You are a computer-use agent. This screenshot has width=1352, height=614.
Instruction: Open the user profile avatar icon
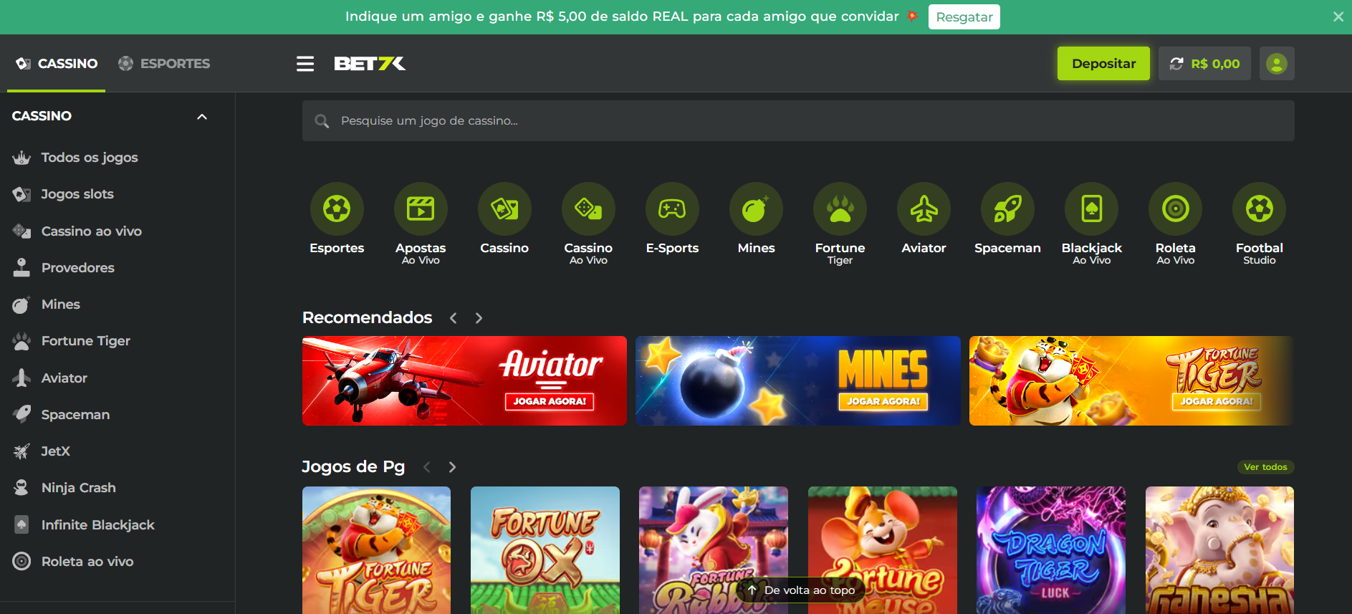click(1276, 64)
